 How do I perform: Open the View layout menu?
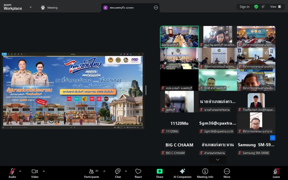[x=275, y=6]
